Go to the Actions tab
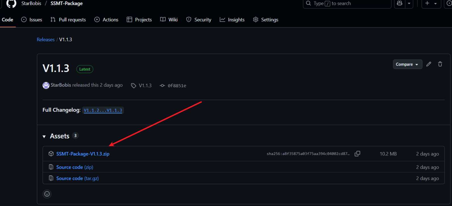452x206 pixels. point(106,20)
